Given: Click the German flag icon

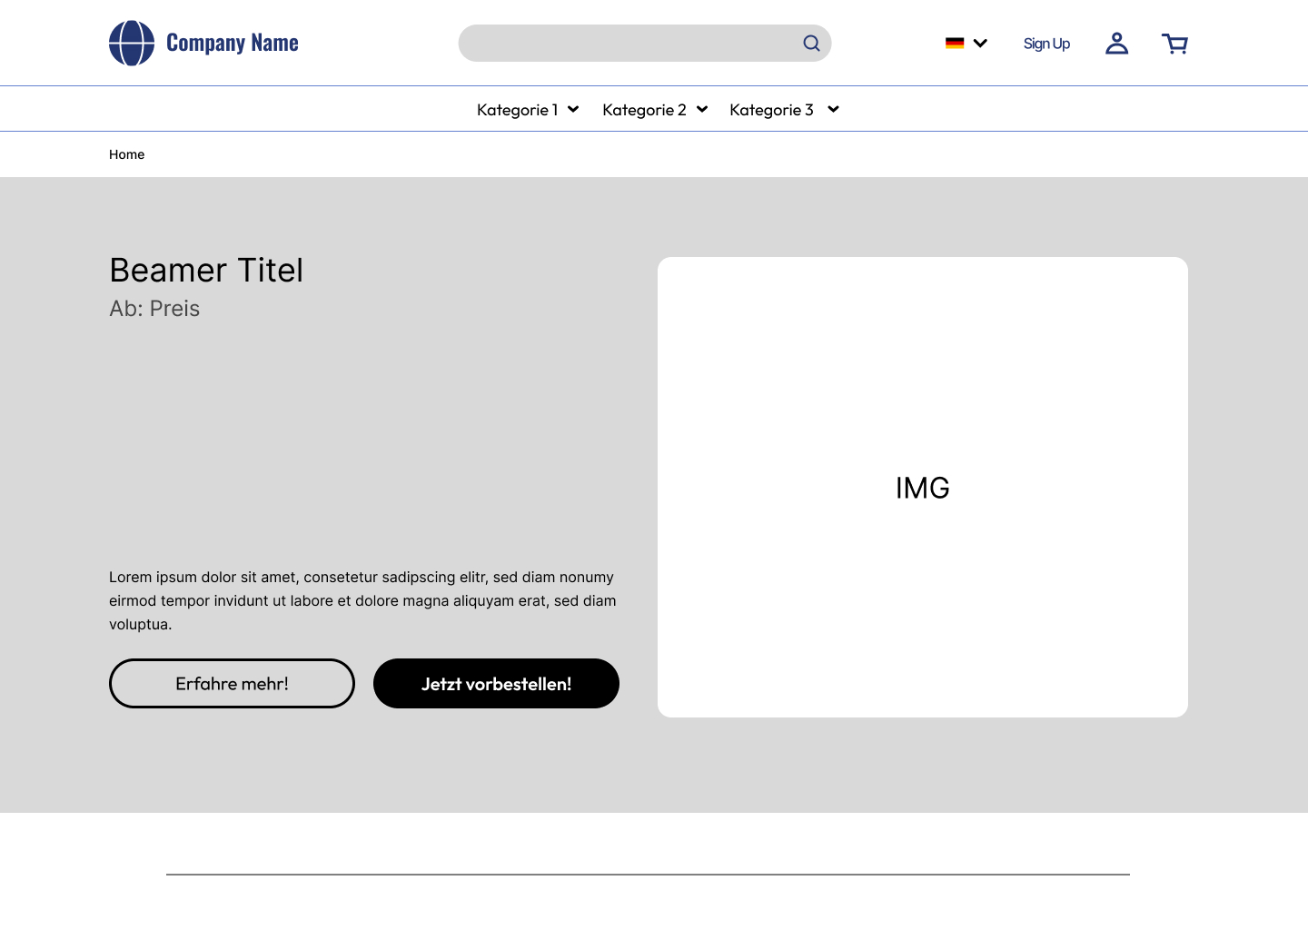Looking at the screenshot, I should tap(955, 43).
